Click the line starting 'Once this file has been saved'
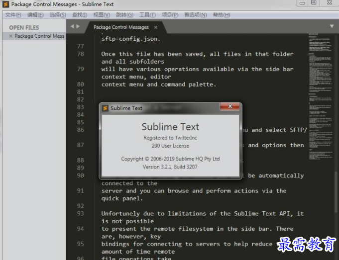339x260 pixels. pos(198,54)
